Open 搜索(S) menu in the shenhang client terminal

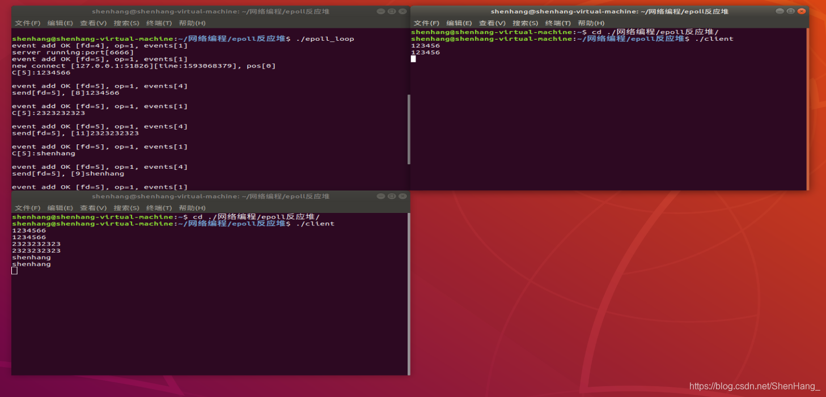126,208
